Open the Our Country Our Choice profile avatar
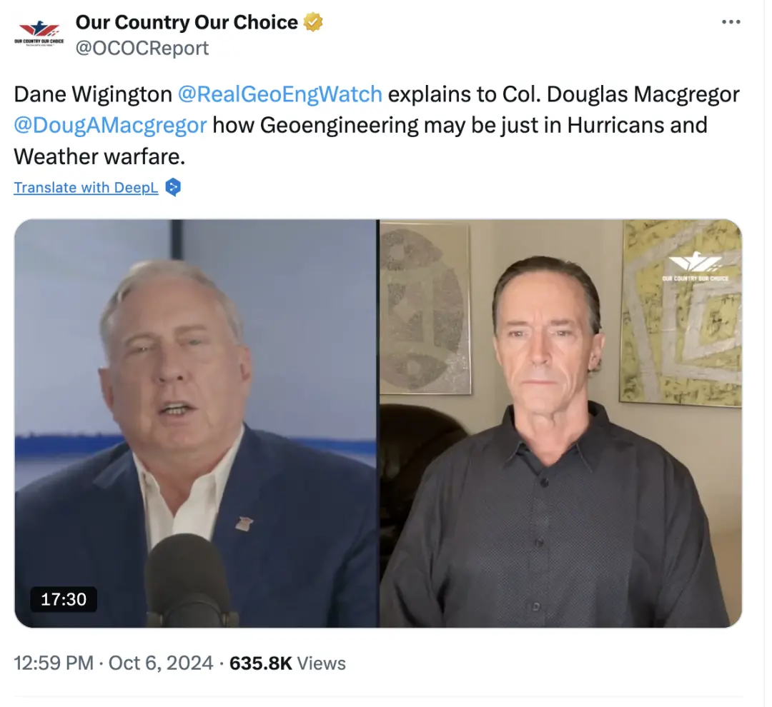Viewport: 772px width, 707px height. point(39,33)
